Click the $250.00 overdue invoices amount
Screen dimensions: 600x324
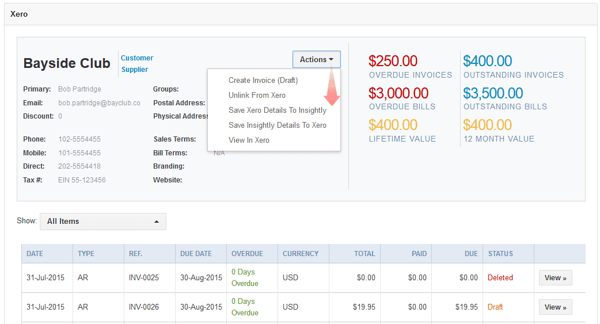point(393,61)
